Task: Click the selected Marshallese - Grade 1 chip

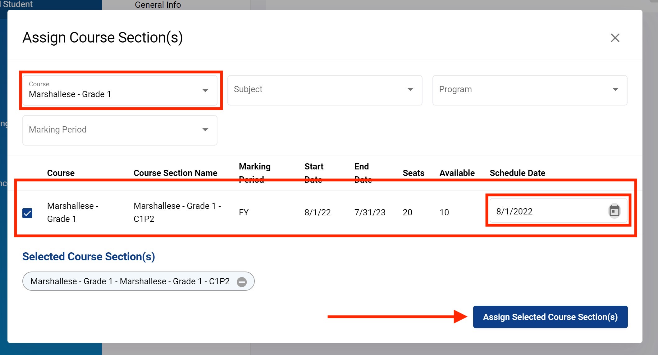Action: pos(130,281)
